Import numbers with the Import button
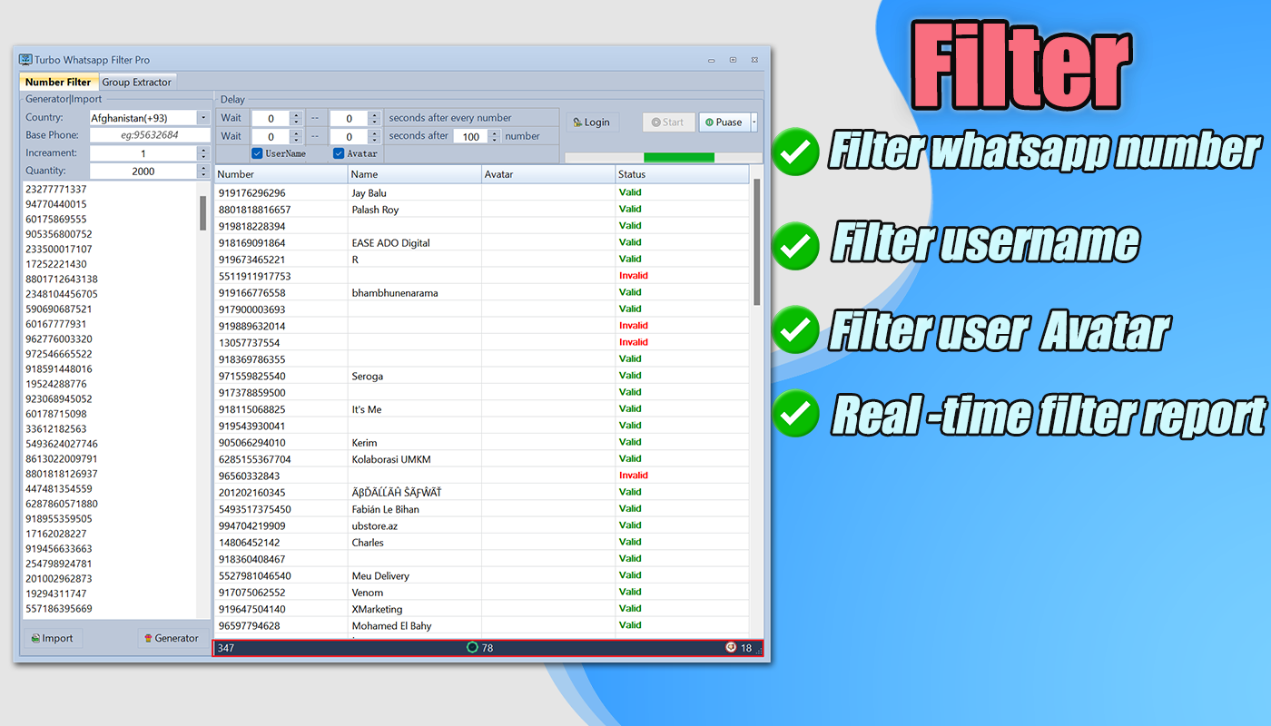This screenshot has height=726, width=1271. click(x=52, y=638)
